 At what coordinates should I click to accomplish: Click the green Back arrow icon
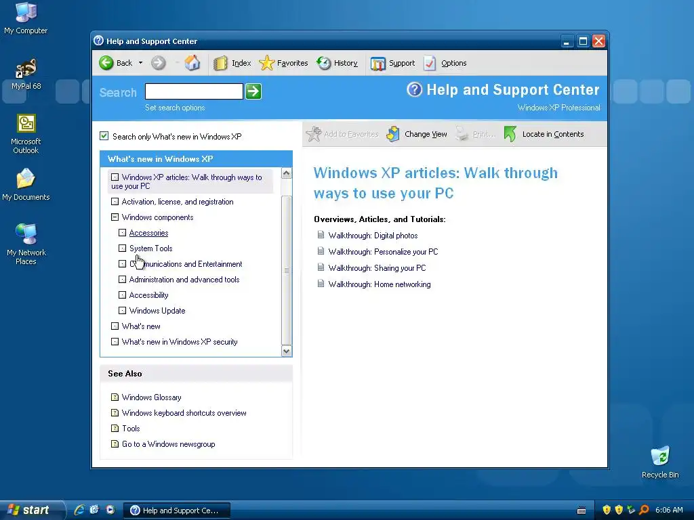[x=106, y=63]
